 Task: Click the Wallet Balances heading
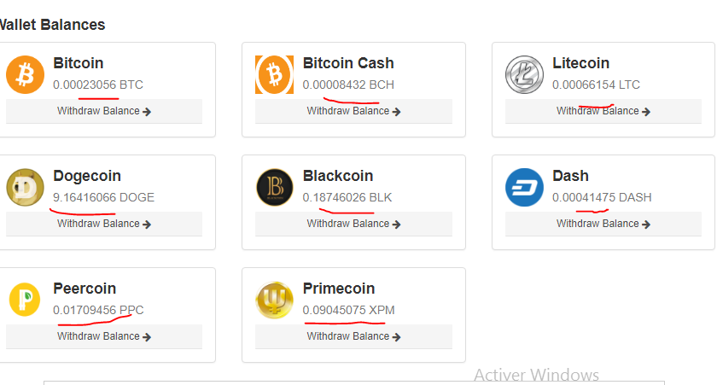(52, 25)
